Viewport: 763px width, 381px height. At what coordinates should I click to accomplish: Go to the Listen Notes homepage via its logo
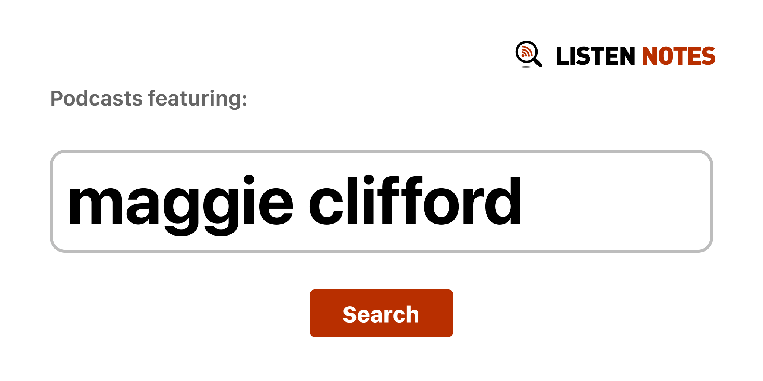click(615, 55)
